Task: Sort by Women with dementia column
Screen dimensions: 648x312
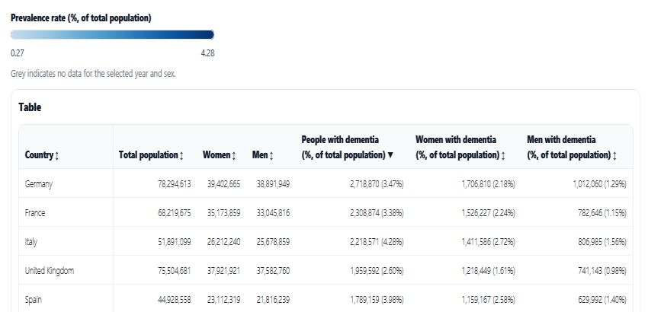Action: coord(460,148)
